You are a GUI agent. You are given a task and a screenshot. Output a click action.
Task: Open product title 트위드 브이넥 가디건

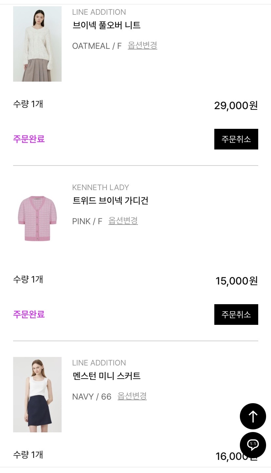[x=110, y=201]
